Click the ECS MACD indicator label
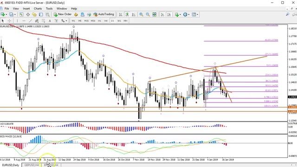This screenshot has height=167, width=297. coord(11,136)
